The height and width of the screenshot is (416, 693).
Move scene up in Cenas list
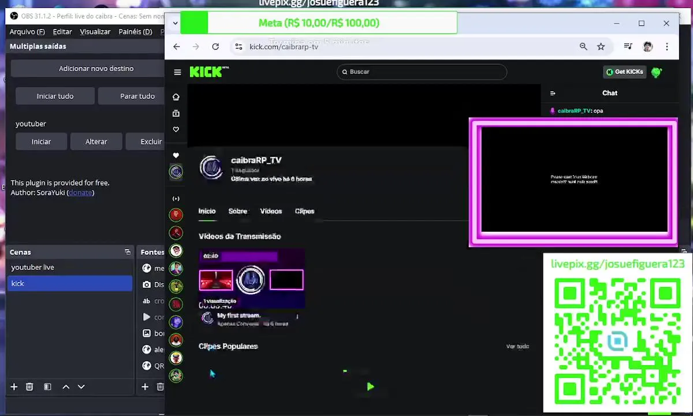coord(66,387)
